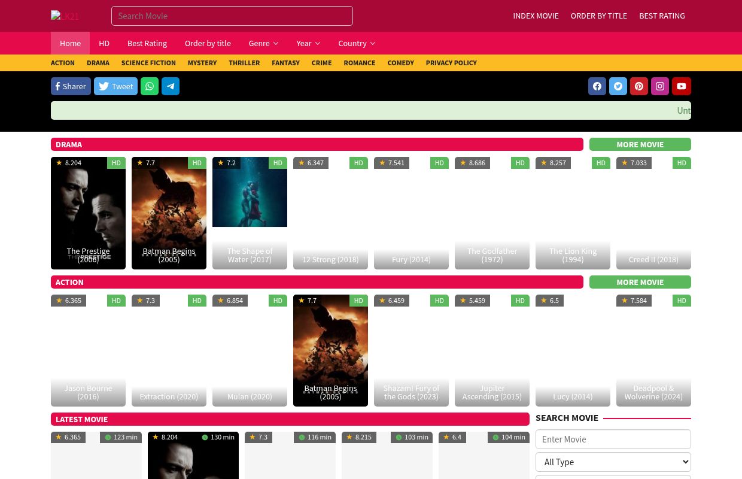This screenshot has height=479, width=742.
Task: Open Batman Begins poster in Drama row
Action: point(169,213)
